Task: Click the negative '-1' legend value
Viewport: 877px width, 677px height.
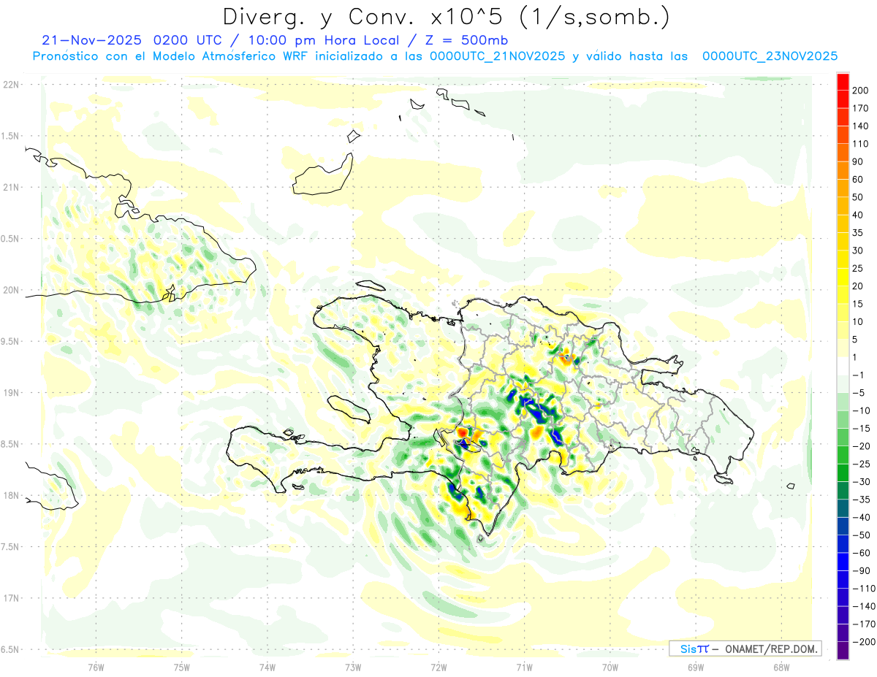Action: 857,375
